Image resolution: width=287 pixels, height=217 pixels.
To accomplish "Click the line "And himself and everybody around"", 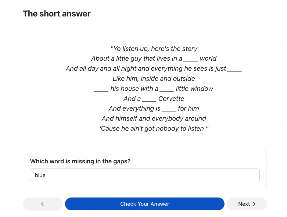I will [154, 118].
